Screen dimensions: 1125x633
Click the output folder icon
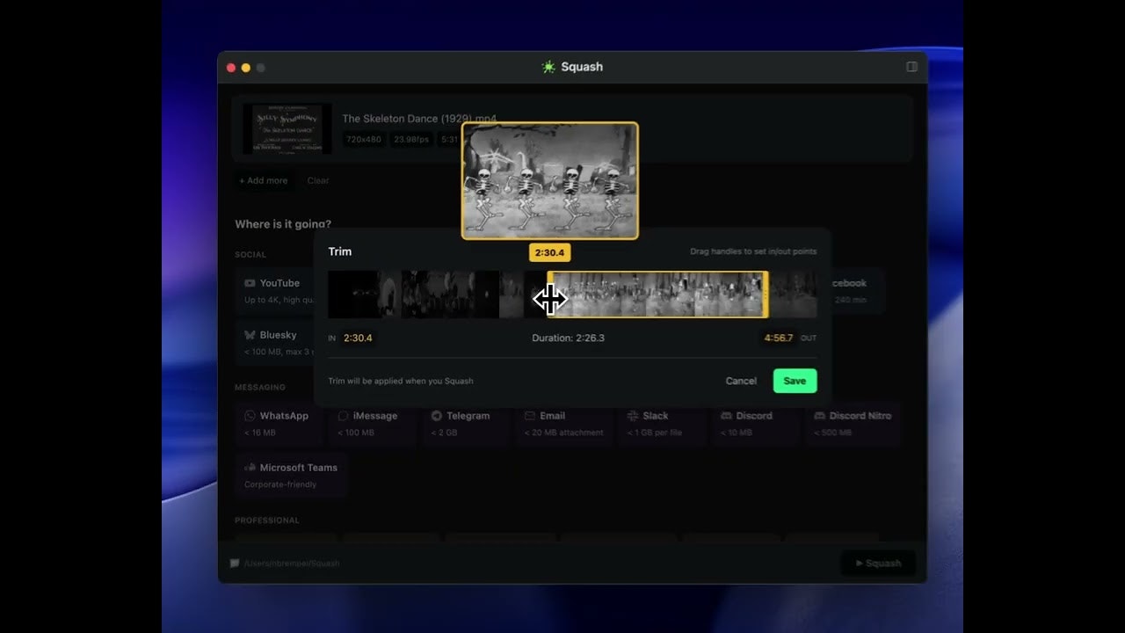[x=235, y=563]
